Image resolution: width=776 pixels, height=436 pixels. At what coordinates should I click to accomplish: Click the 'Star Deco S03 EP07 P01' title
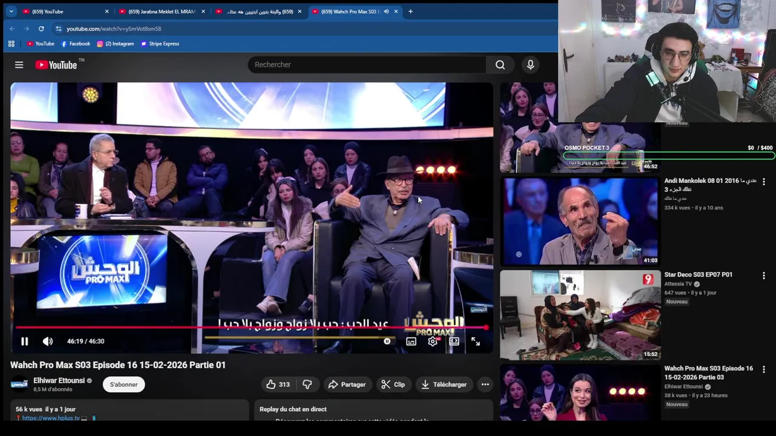(x=698, y=275)
